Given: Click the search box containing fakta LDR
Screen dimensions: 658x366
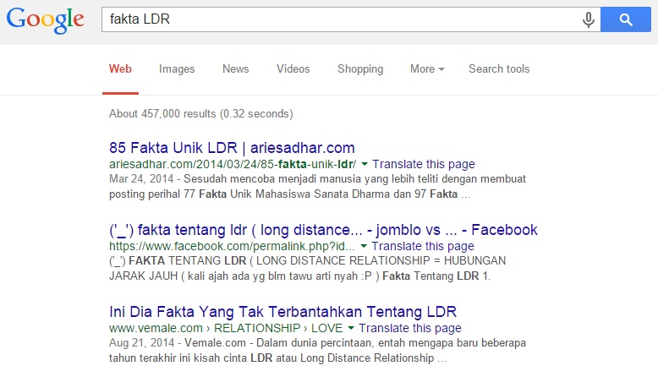Looking at the screenshot, I should 338,20.
